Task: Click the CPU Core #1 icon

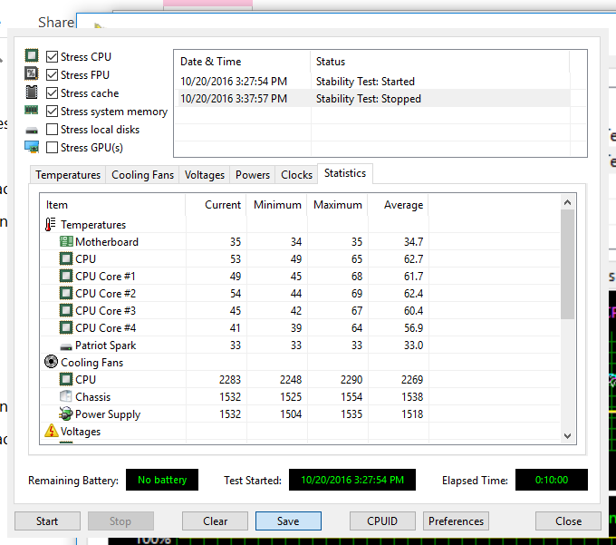Action: (66, 276)
